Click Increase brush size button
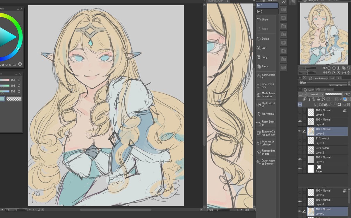 click(266, 143)
